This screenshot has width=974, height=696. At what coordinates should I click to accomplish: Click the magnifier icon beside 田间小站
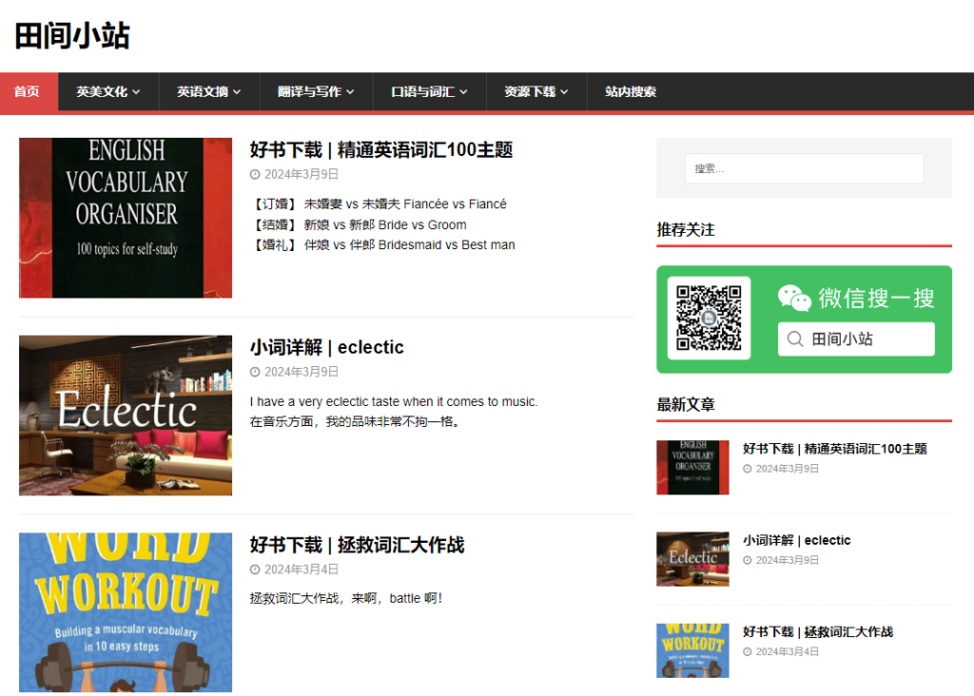point(795,339)
